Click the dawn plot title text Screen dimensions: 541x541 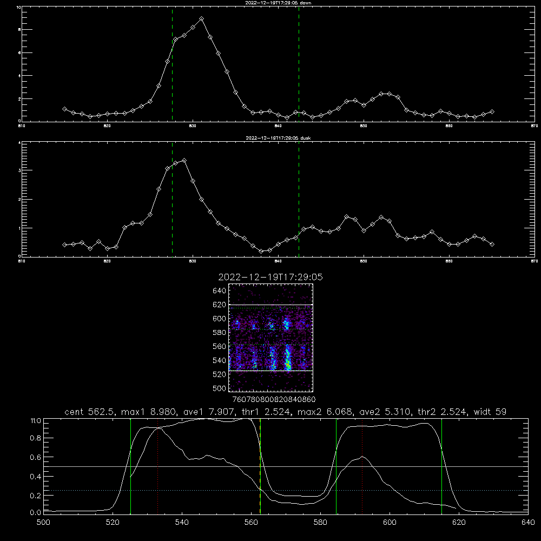click(278, 3)
